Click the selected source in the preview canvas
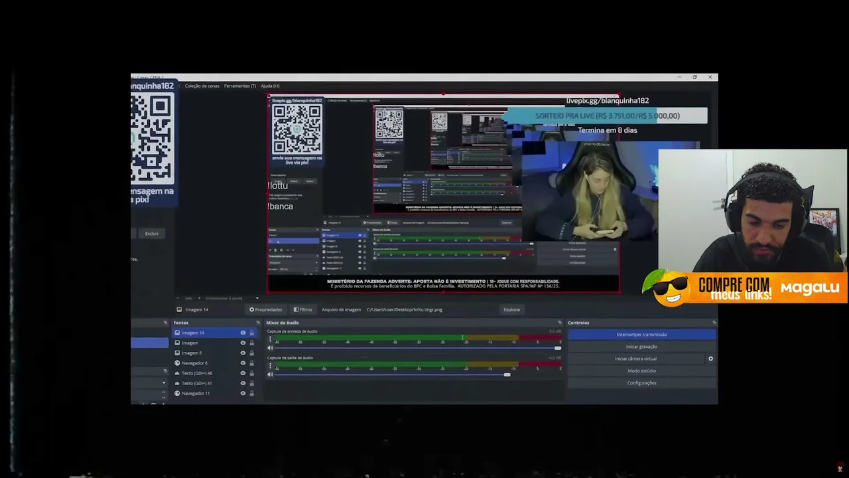The width and height of the screenshot is (849, 478). coord(443,193)
